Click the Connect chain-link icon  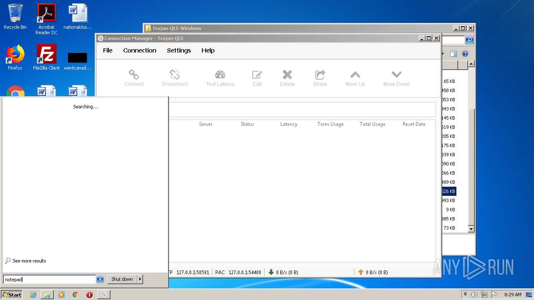click(133, 75)
